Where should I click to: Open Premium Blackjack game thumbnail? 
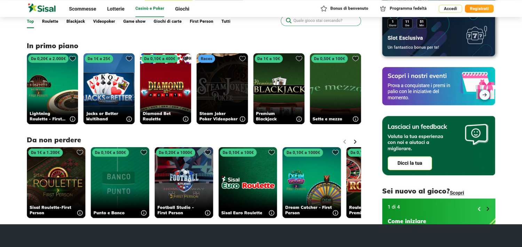[279, 89]
